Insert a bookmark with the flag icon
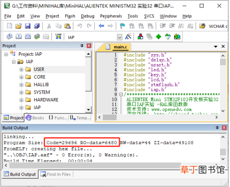Image resolution: width=230 pixels, height=187 pixels. point(123,26)
